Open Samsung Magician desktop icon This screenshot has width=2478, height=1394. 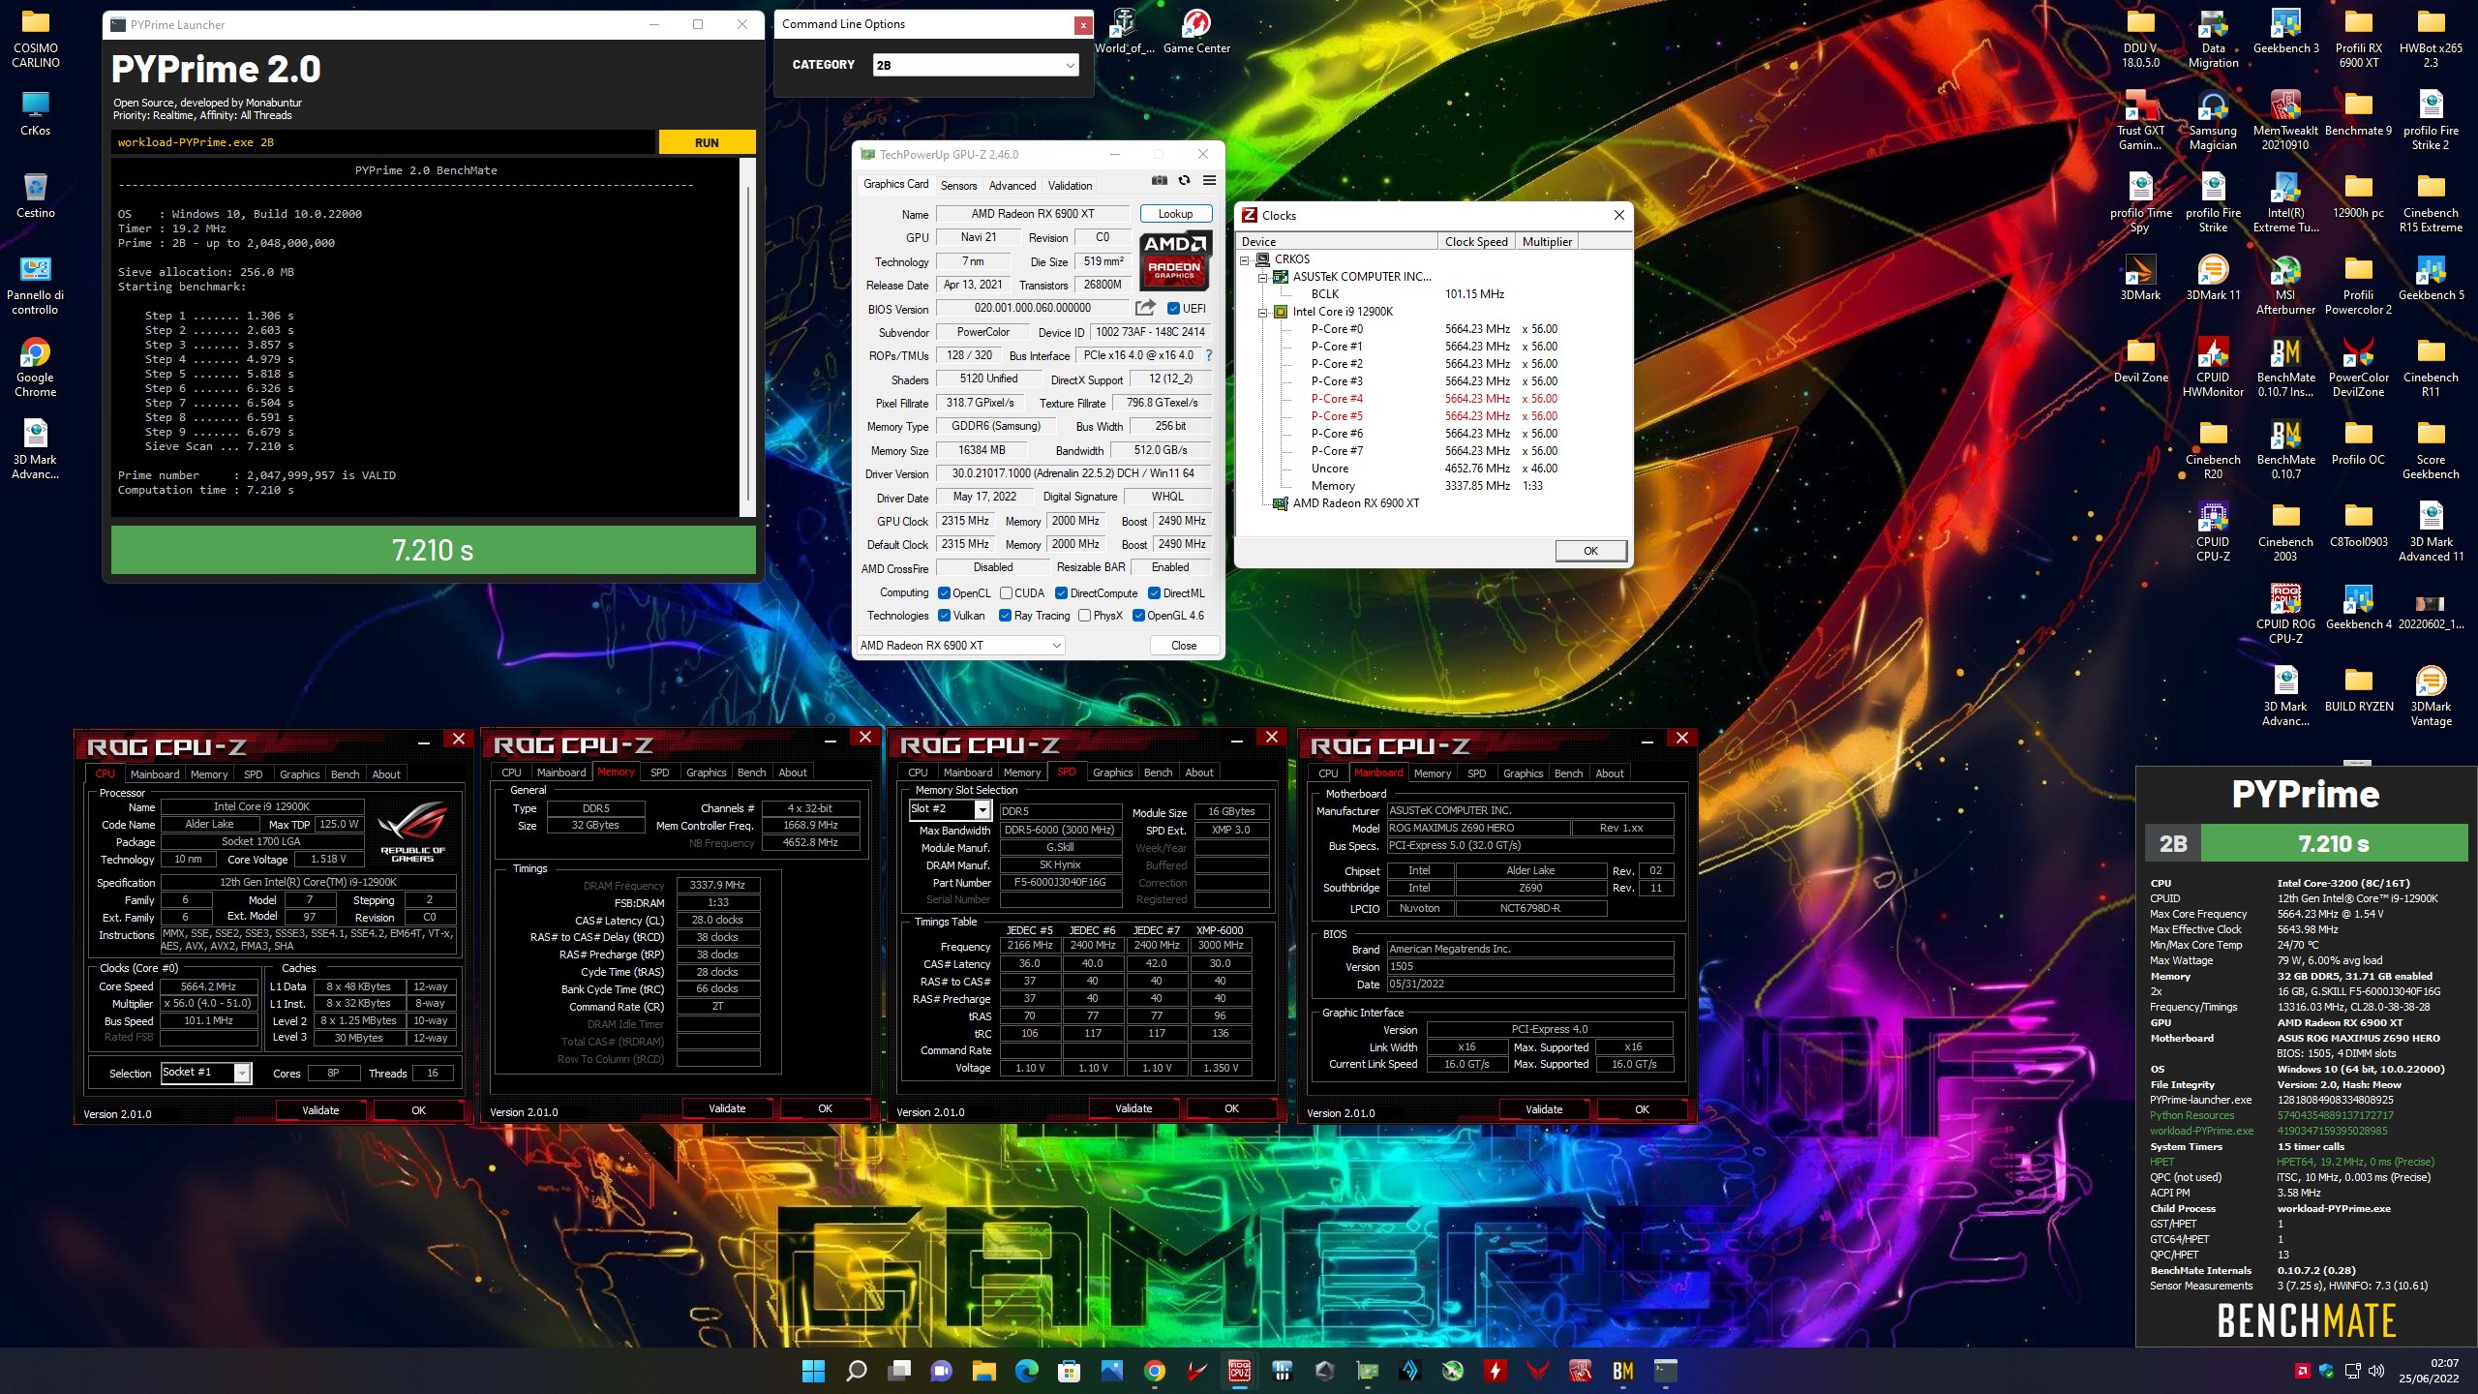point(2213,120)
